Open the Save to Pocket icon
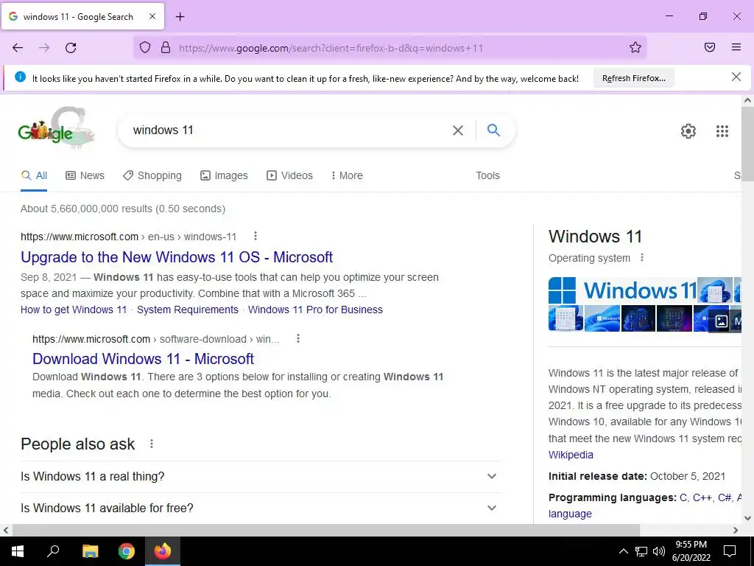This screenshot has height=566, width=754. (710, 47)
